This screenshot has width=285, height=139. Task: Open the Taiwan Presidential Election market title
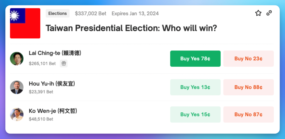click(x=131, y=28)
